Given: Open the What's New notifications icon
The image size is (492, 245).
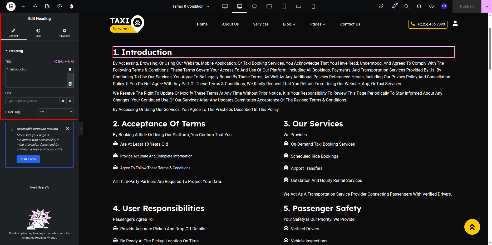Looking at the screenshot, I should 394,6.
